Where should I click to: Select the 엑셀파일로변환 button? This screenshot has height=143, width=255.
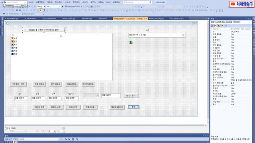click(117, 107)
